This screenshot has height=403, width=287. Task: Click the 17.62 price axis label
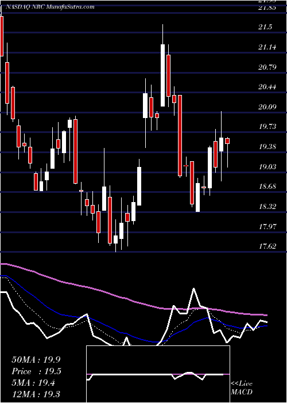click(267, 246)
